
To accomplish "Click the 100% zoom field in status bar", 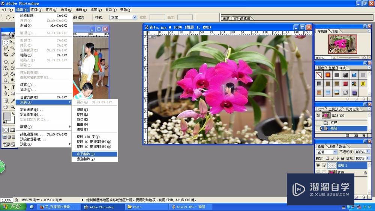I will click(6, 200).
